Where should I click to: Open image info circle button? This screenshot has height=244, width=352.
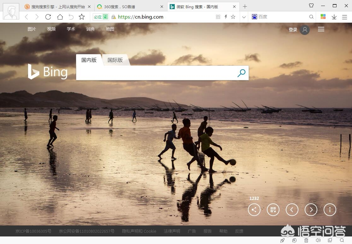330,210
